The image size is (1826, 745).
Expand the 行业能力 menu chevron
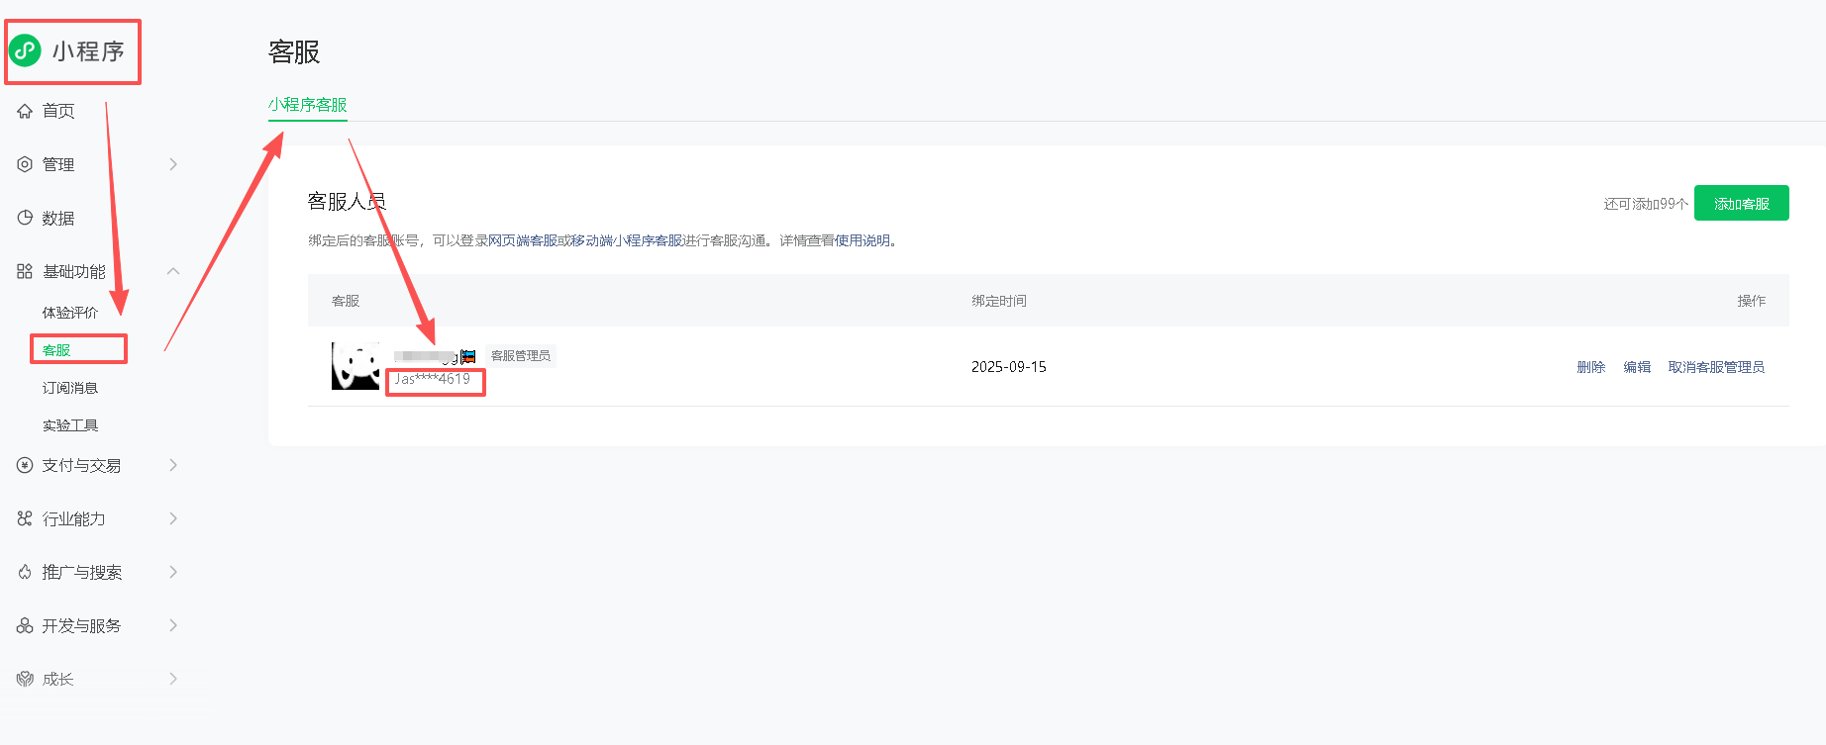(173, 518)
